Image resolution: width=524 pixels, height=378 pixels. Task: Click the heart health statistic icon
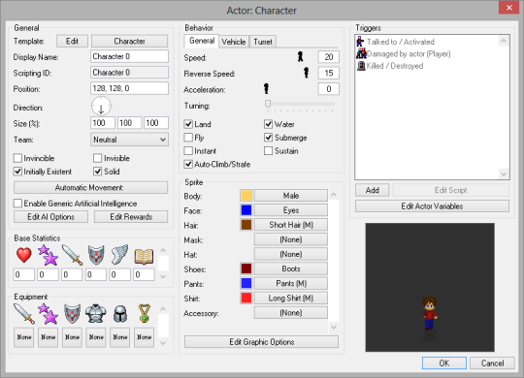click(x=23, y=255)
